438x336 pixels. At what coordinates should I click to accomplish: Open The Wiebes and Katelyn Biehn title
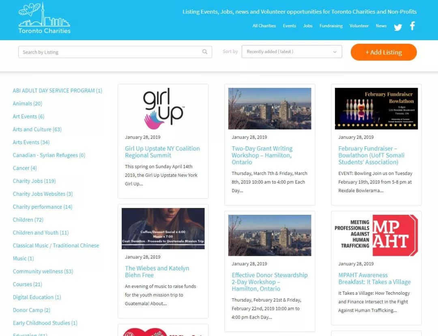[157, 272]
